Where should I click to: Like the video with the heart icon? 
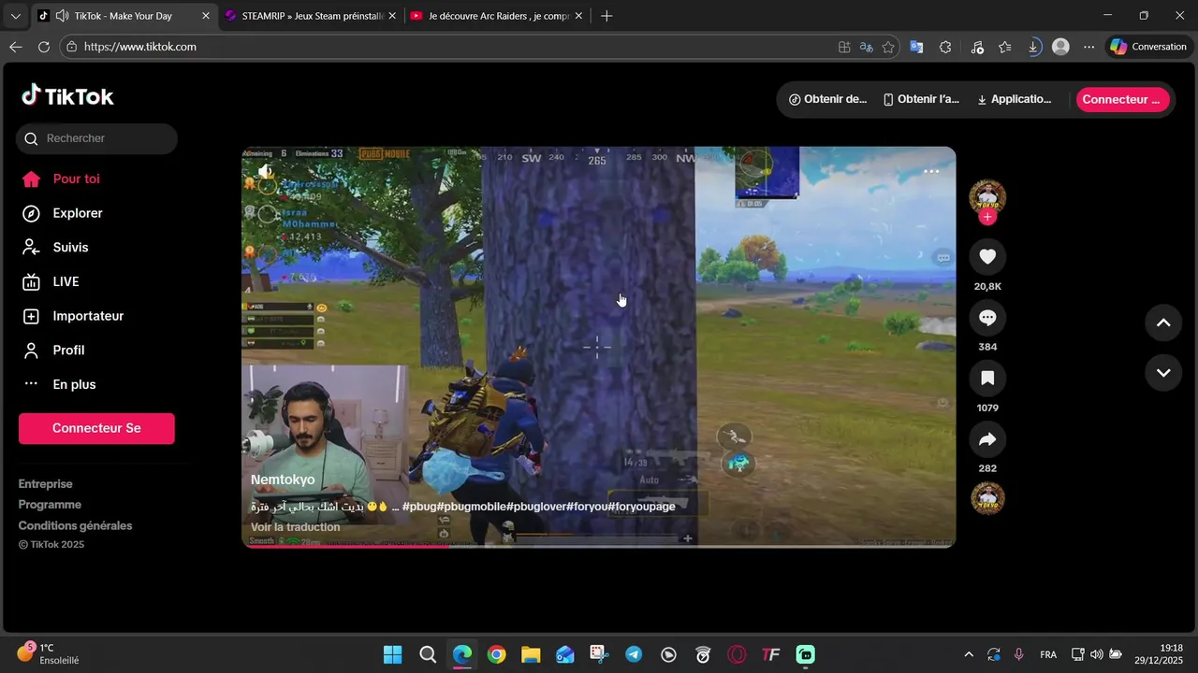pos(987,257)
